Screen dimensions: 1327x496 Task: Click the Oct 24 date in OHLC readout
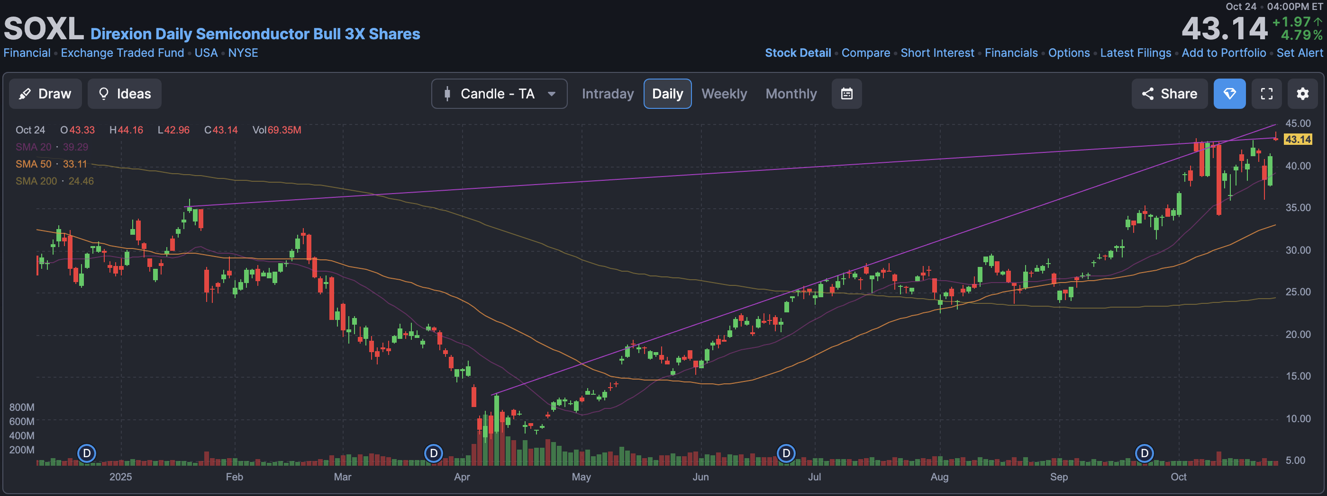(x=30, y=130)
